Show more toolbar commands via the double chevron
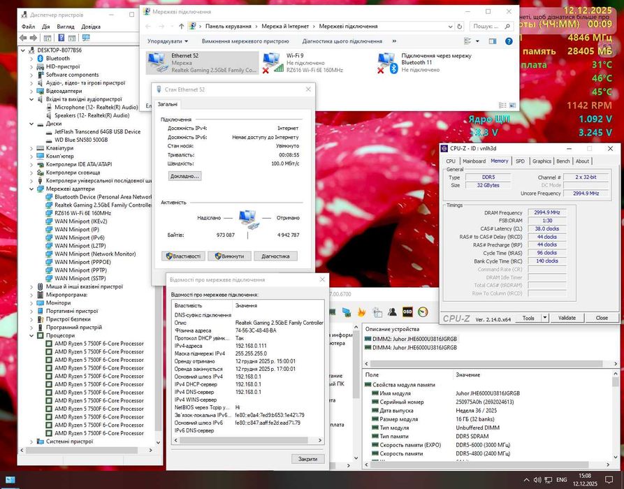Screen dimensions: 624x489 tap(394, 41)
